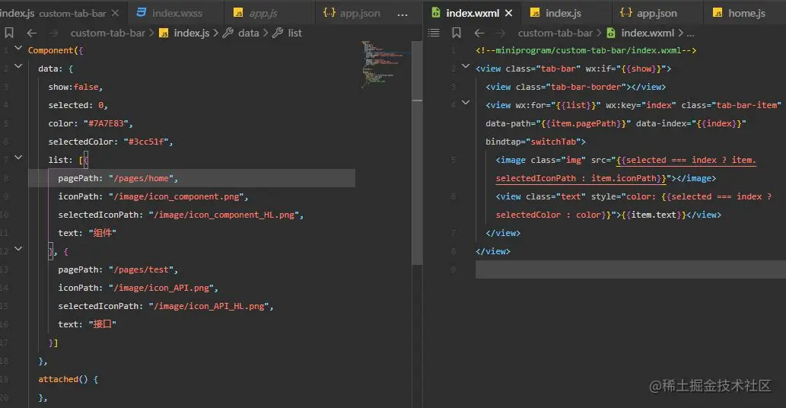Click the wrench icon beside data in breadcrumb
Viewport: 786px width, 408px height.
(x=228, y=33)
